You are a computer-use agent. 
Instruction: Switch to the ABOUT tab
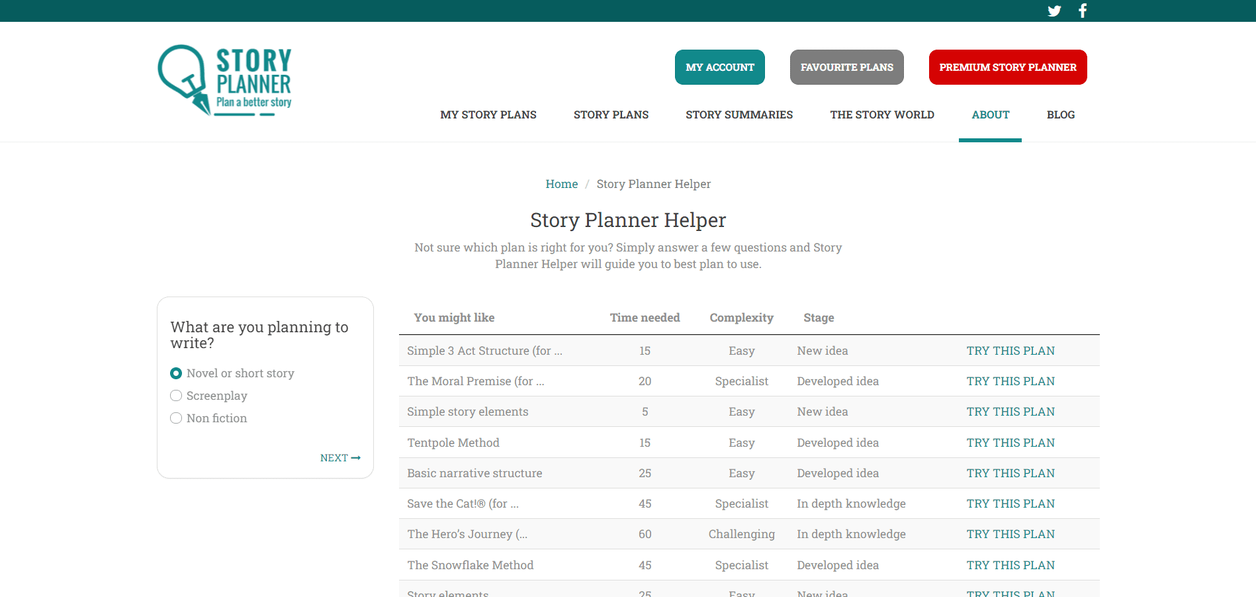990,115
